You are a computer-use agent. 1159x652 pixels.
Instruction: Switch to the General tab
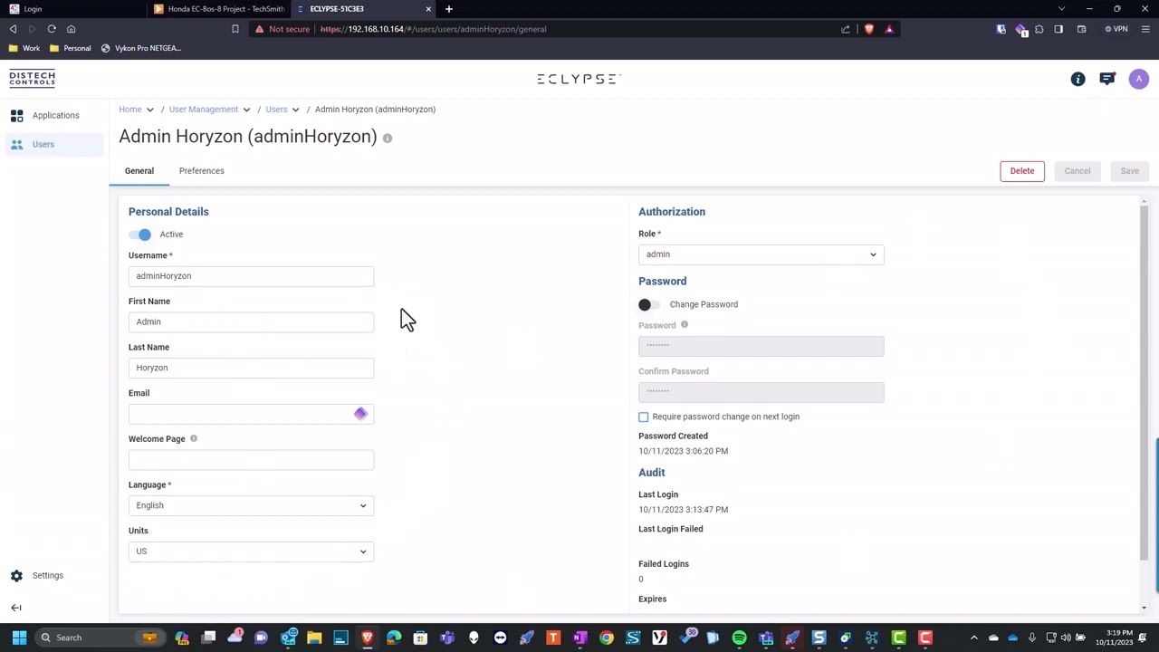(x=139, y=171)
